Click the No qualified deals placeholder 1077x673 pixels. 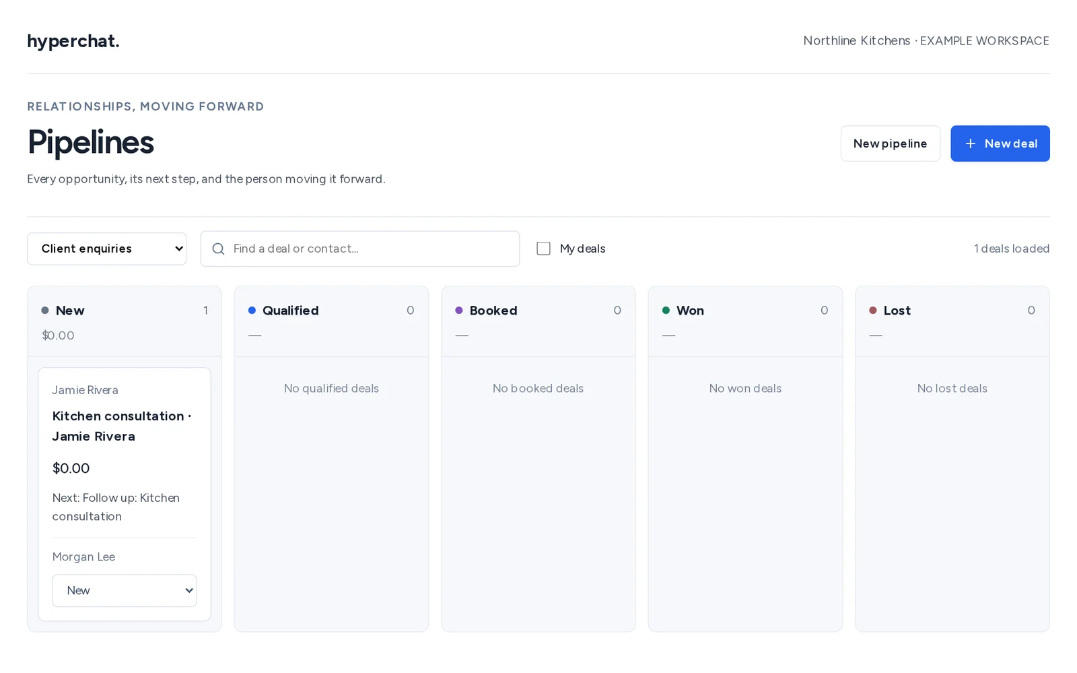[331, 389]
